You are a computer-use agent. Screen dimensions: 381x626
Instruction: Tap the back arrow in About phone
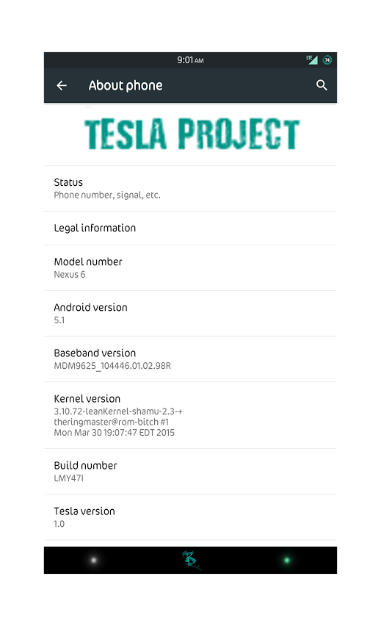pos(62,85)
